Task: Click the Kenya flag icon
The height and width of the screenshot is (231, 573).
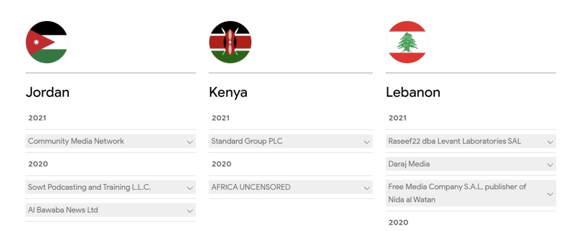Action: [x=230, y=42]
